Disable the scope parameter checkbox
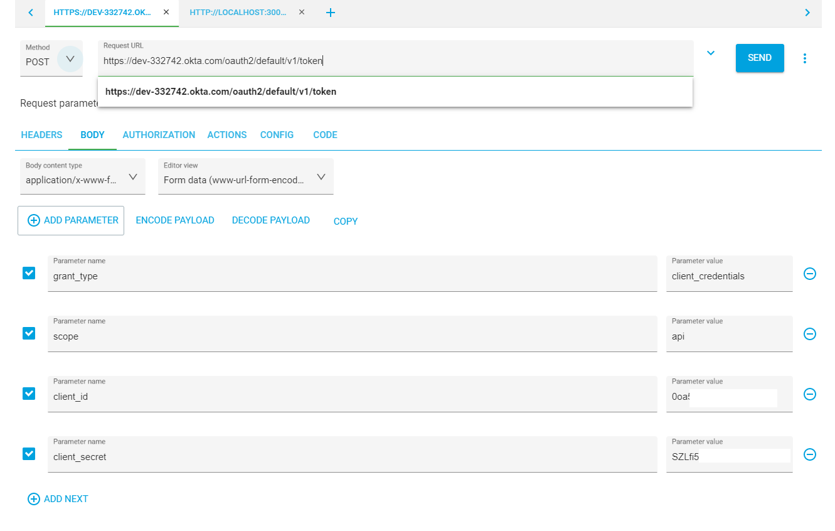The height and width of the screenshot is (531, 835). [29, 333]
